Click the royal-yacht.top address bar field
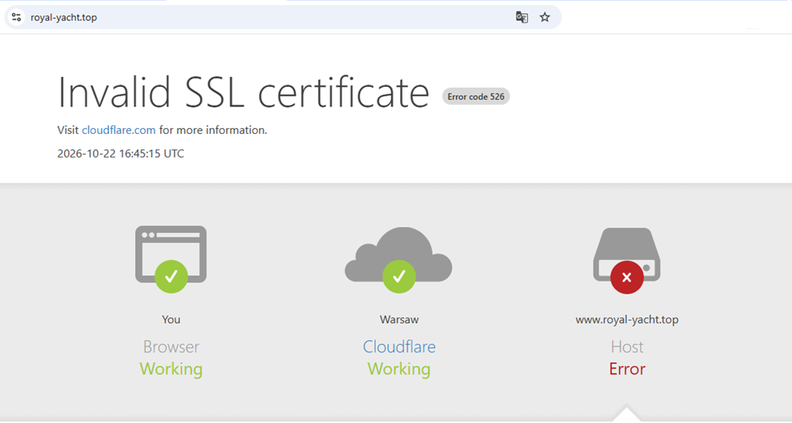Viewport: 792px width, 423px height. pos(283,17)
